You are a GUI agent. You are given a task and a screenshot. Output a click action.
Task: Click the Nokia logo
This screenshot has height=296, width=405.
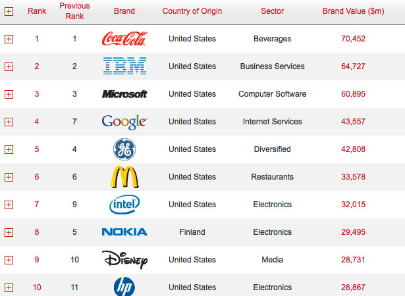click(x=124, y=232)
